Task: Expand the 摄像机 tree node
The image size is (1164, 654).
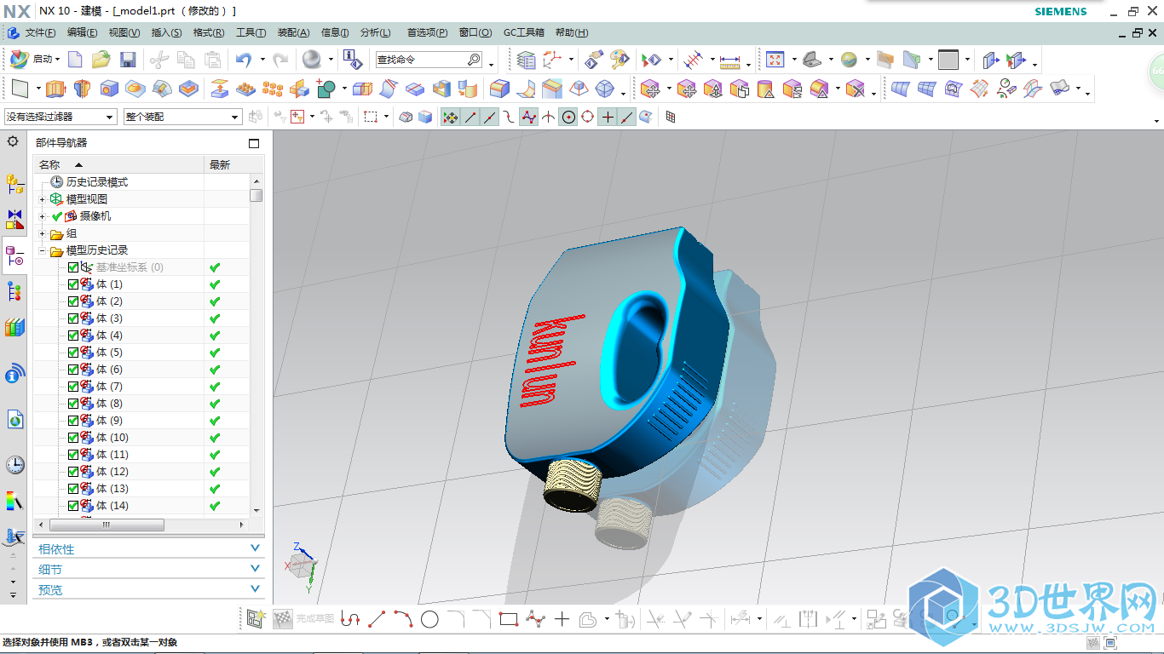Action: 43,216
